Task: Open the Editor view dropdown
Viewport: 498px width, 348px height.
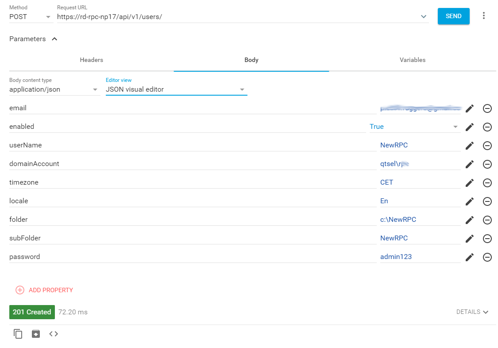Action: [x=176, y=89]
